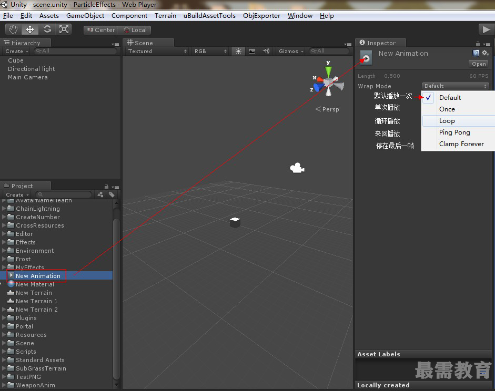
Task: Click the camera gizmo in Scene view
Action: [297, 168]
